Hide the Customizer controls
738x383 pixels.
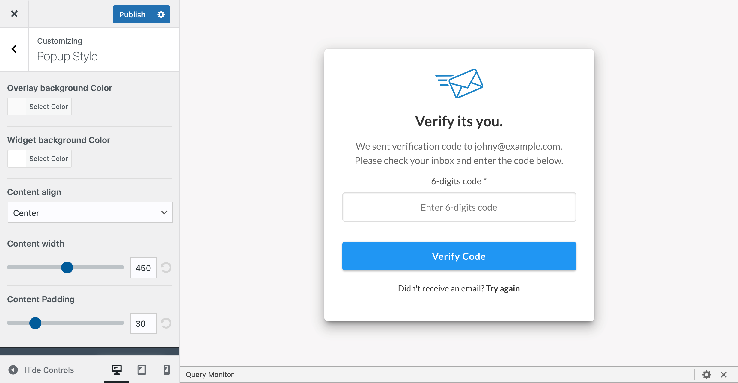point(41,370)
